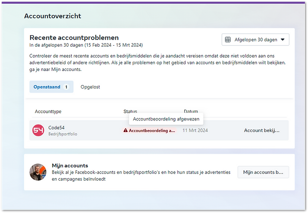Click the 11 Mrt 2024 date cell
Viewport: 308px width, 213px height.
tap(195, 130)
